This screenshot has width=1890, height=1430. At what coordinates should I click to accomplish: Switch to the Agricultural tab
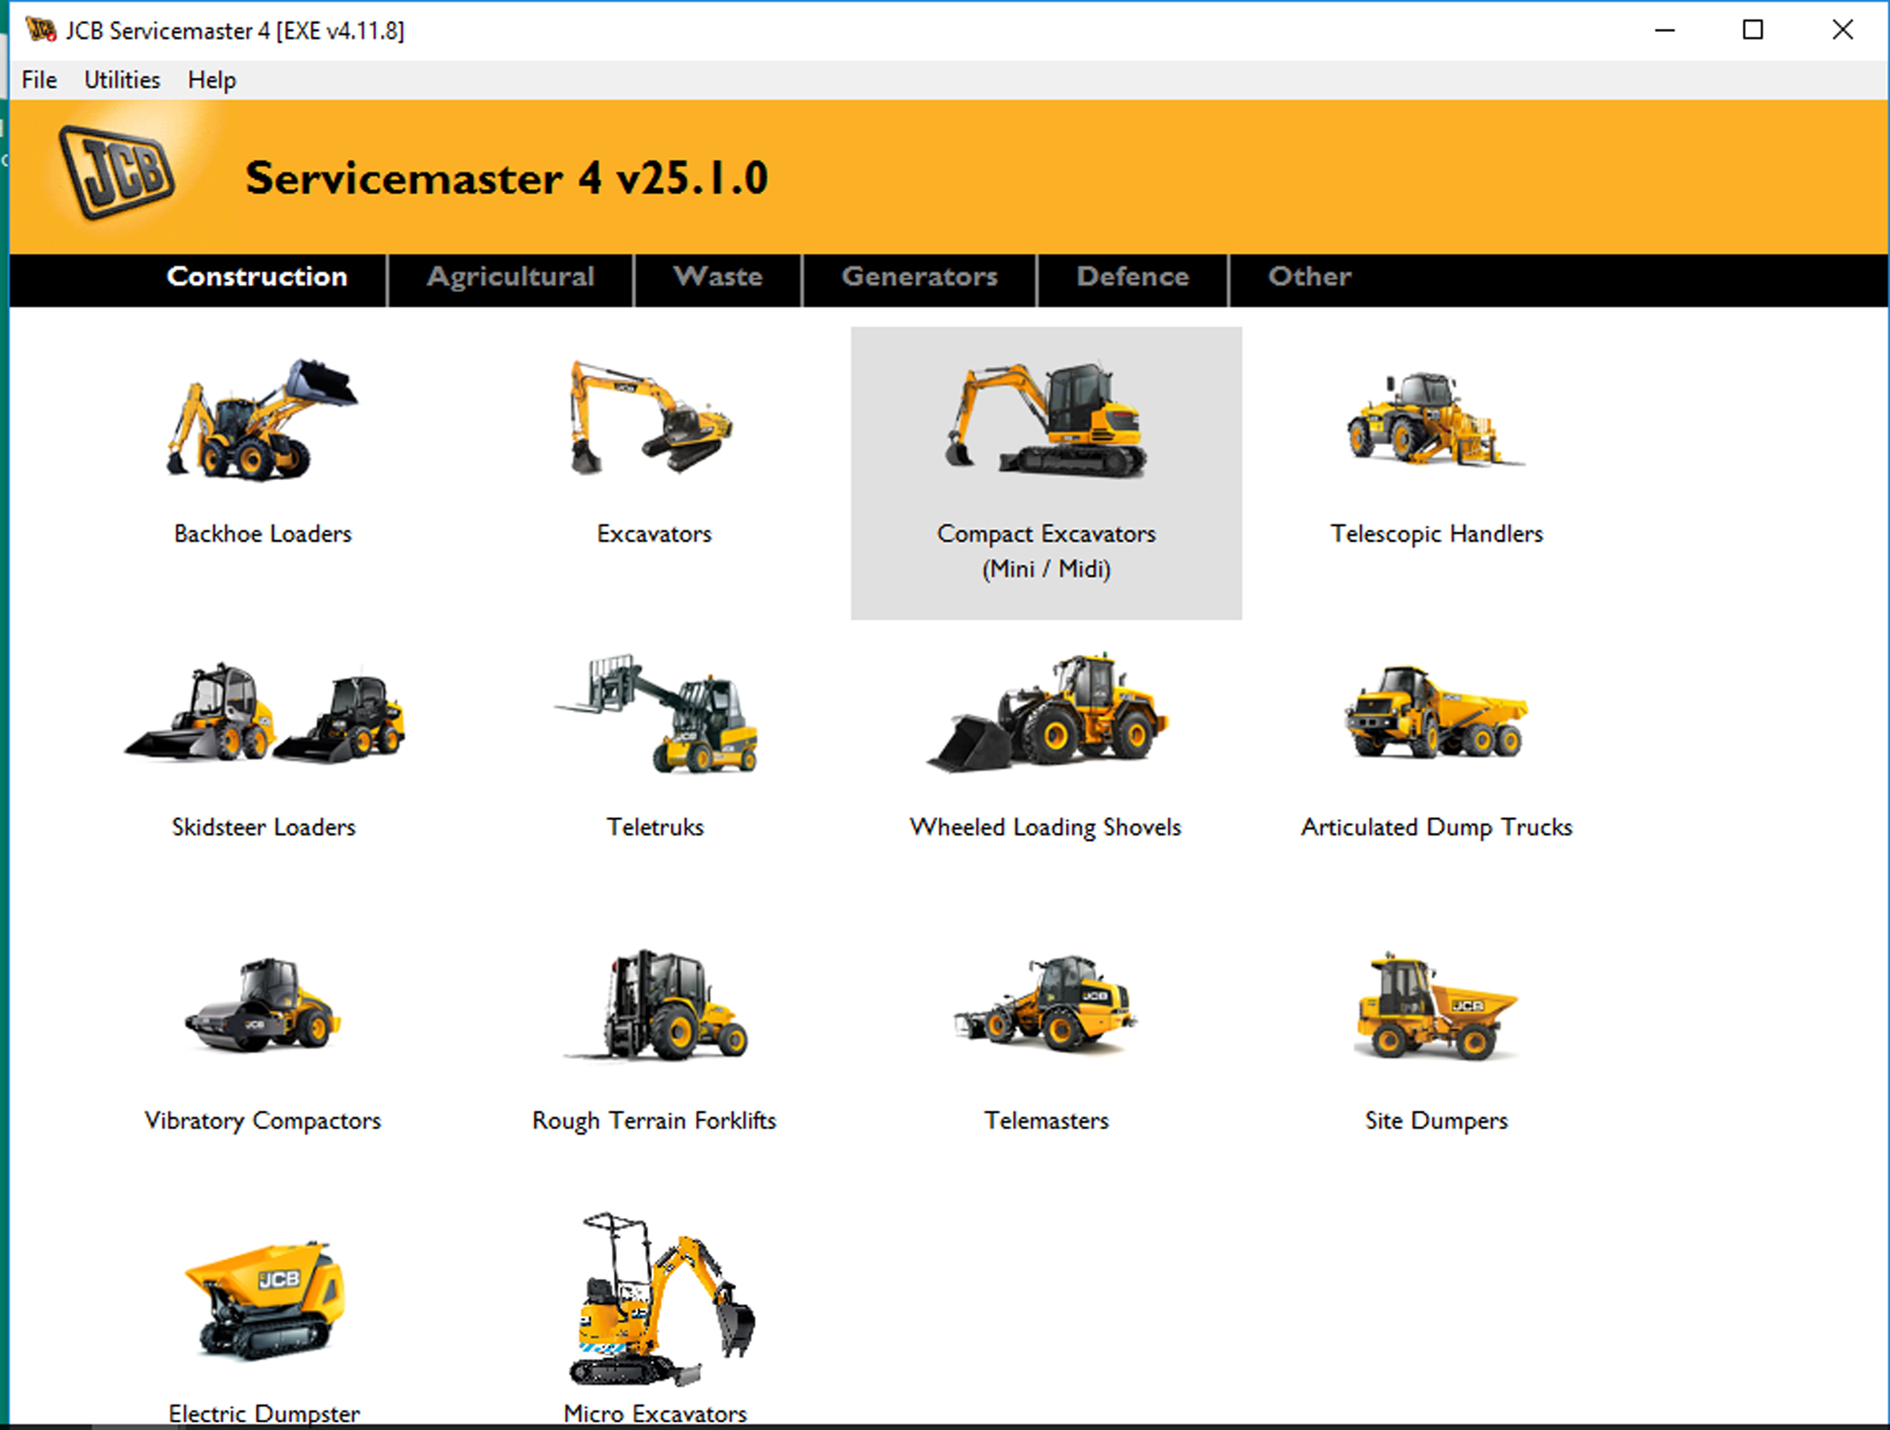click(x=511, y=277)
